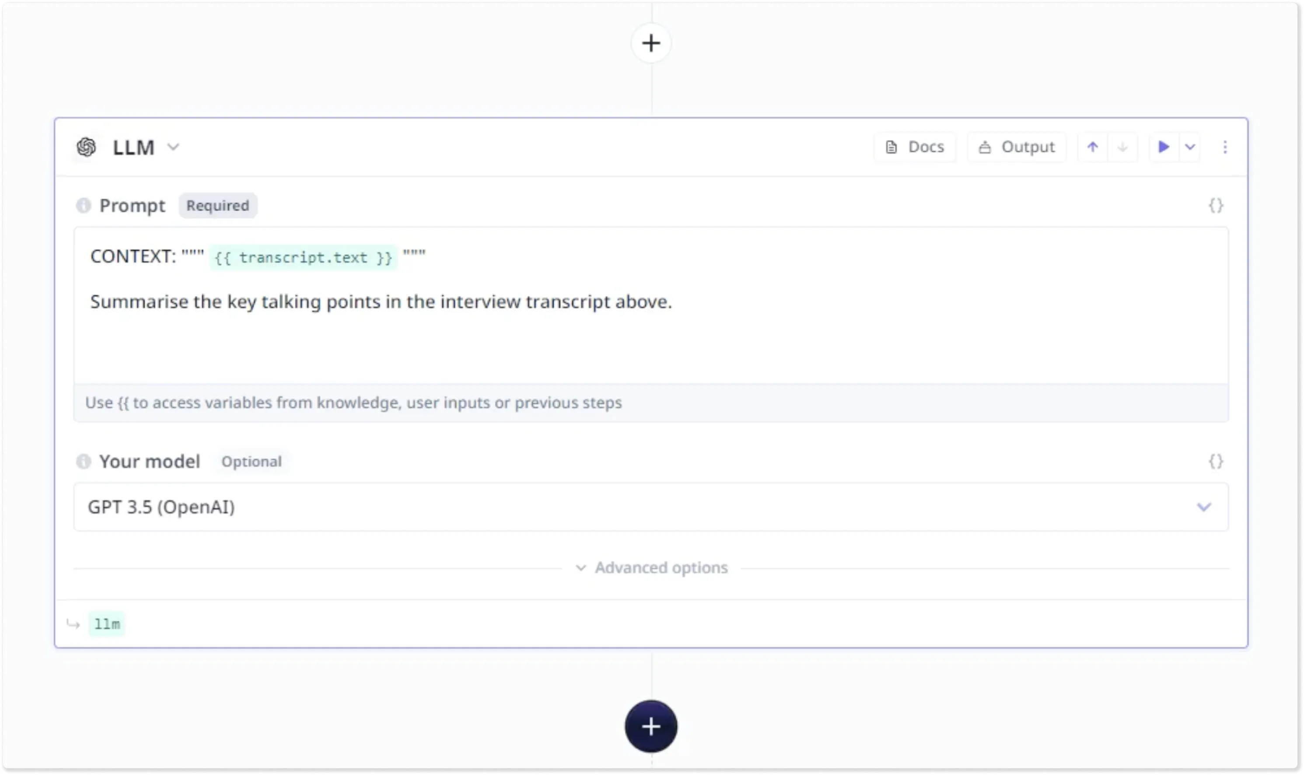Screen dimensions: 1304x775
Task: Click Your model curly braces variable icon
Action: 1216,461
